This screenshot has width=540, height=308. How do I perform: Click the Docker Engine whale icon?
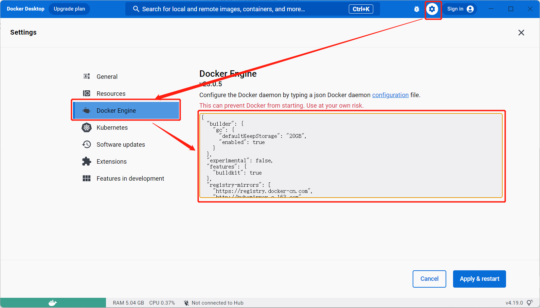(x=87, y=110)
